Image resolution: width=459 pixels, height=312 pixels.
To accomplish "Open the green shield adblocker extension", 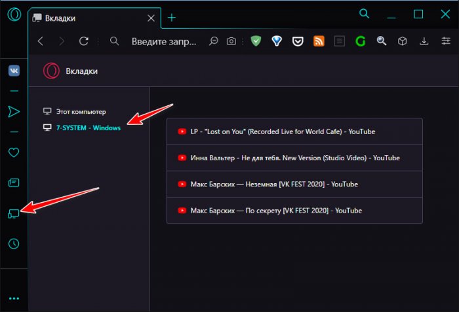I will [x=256, y=41].
